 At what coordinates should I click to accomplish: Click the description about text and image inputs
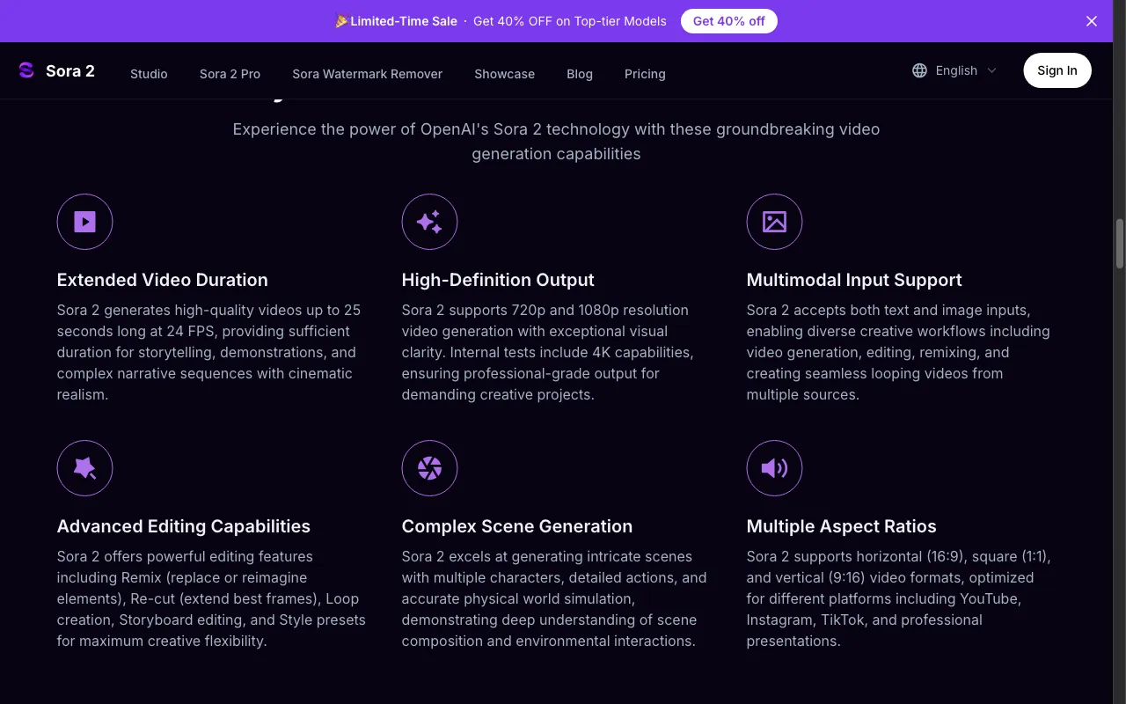(898, 352)
